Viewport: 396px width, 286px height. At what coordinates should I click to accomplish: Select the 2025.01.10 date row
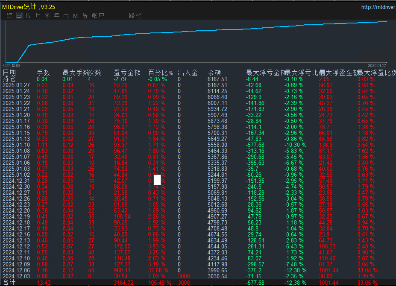16,145
